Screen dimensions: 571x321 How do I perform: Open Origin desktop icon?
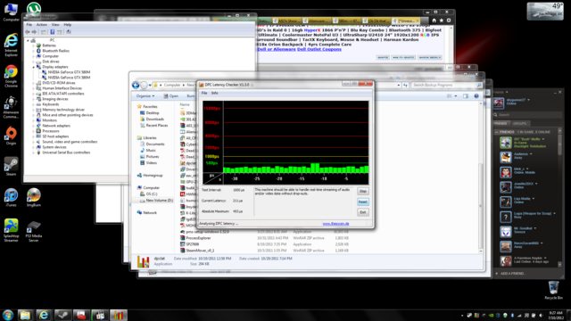[x=11, y=136]
